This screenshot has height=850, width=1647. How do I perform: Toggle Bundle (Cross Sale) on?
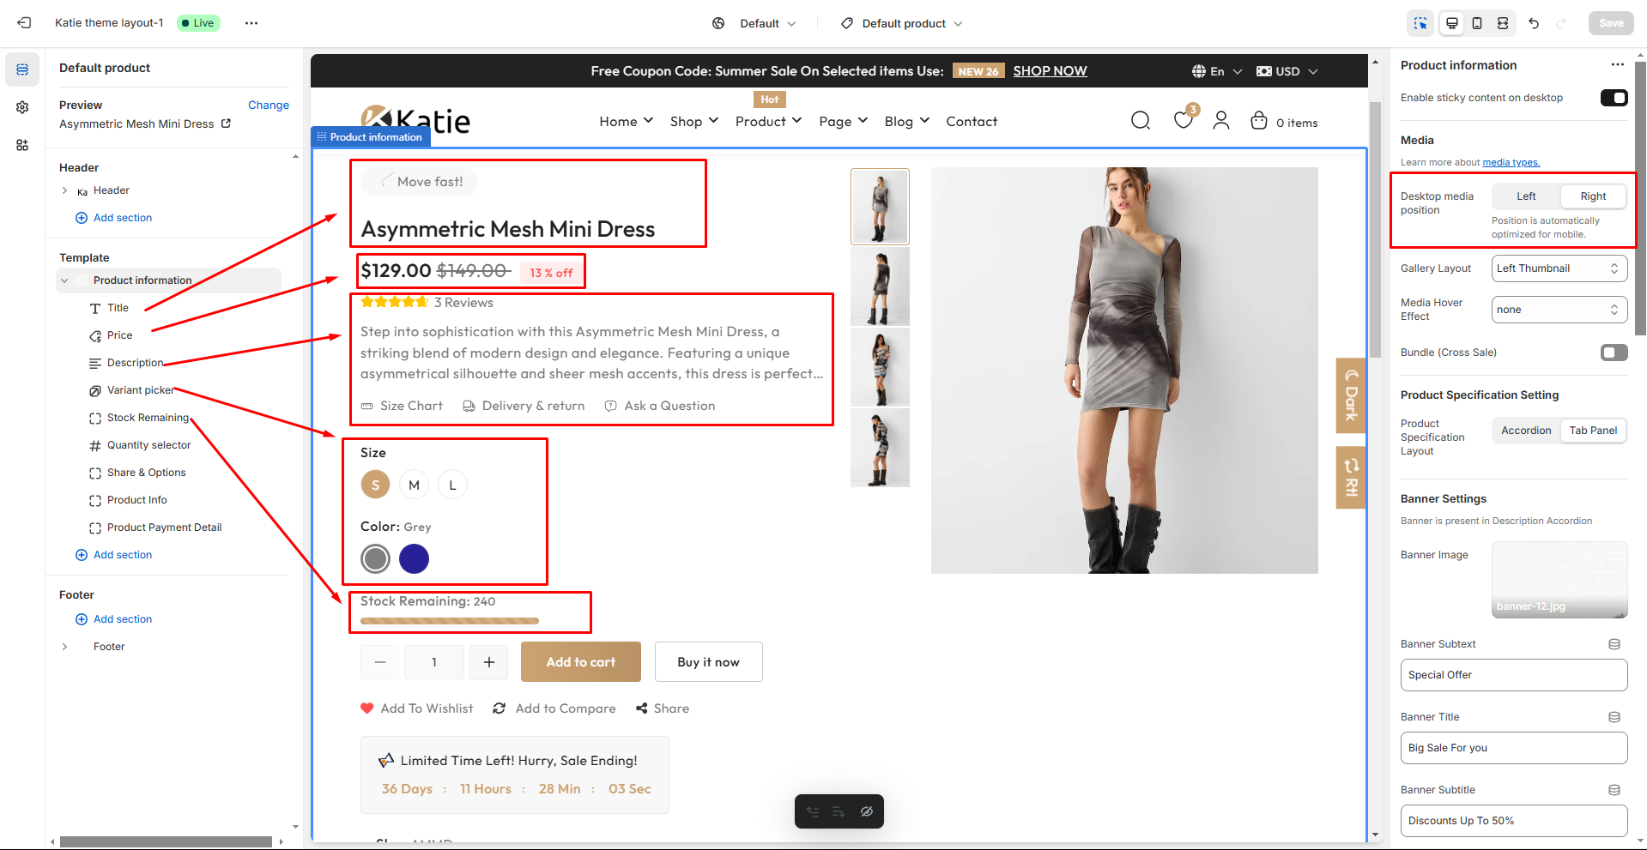[1614, 352]
